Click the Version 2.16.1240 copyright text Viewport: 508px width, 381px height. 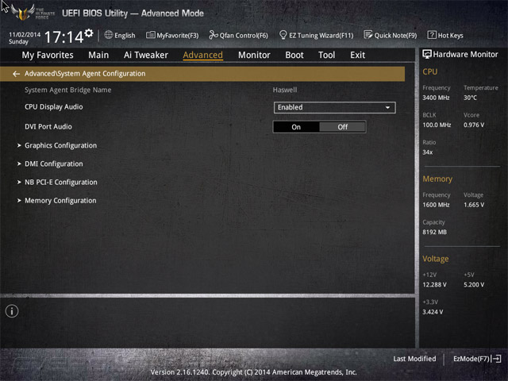[254, 372]
